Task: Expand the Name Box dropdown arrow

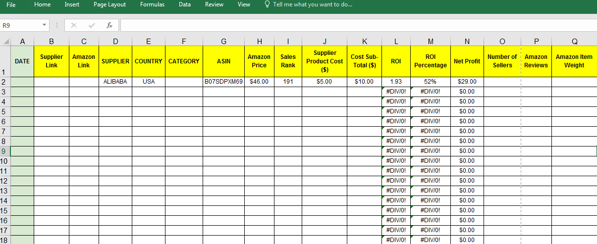Action: [45, 25]
